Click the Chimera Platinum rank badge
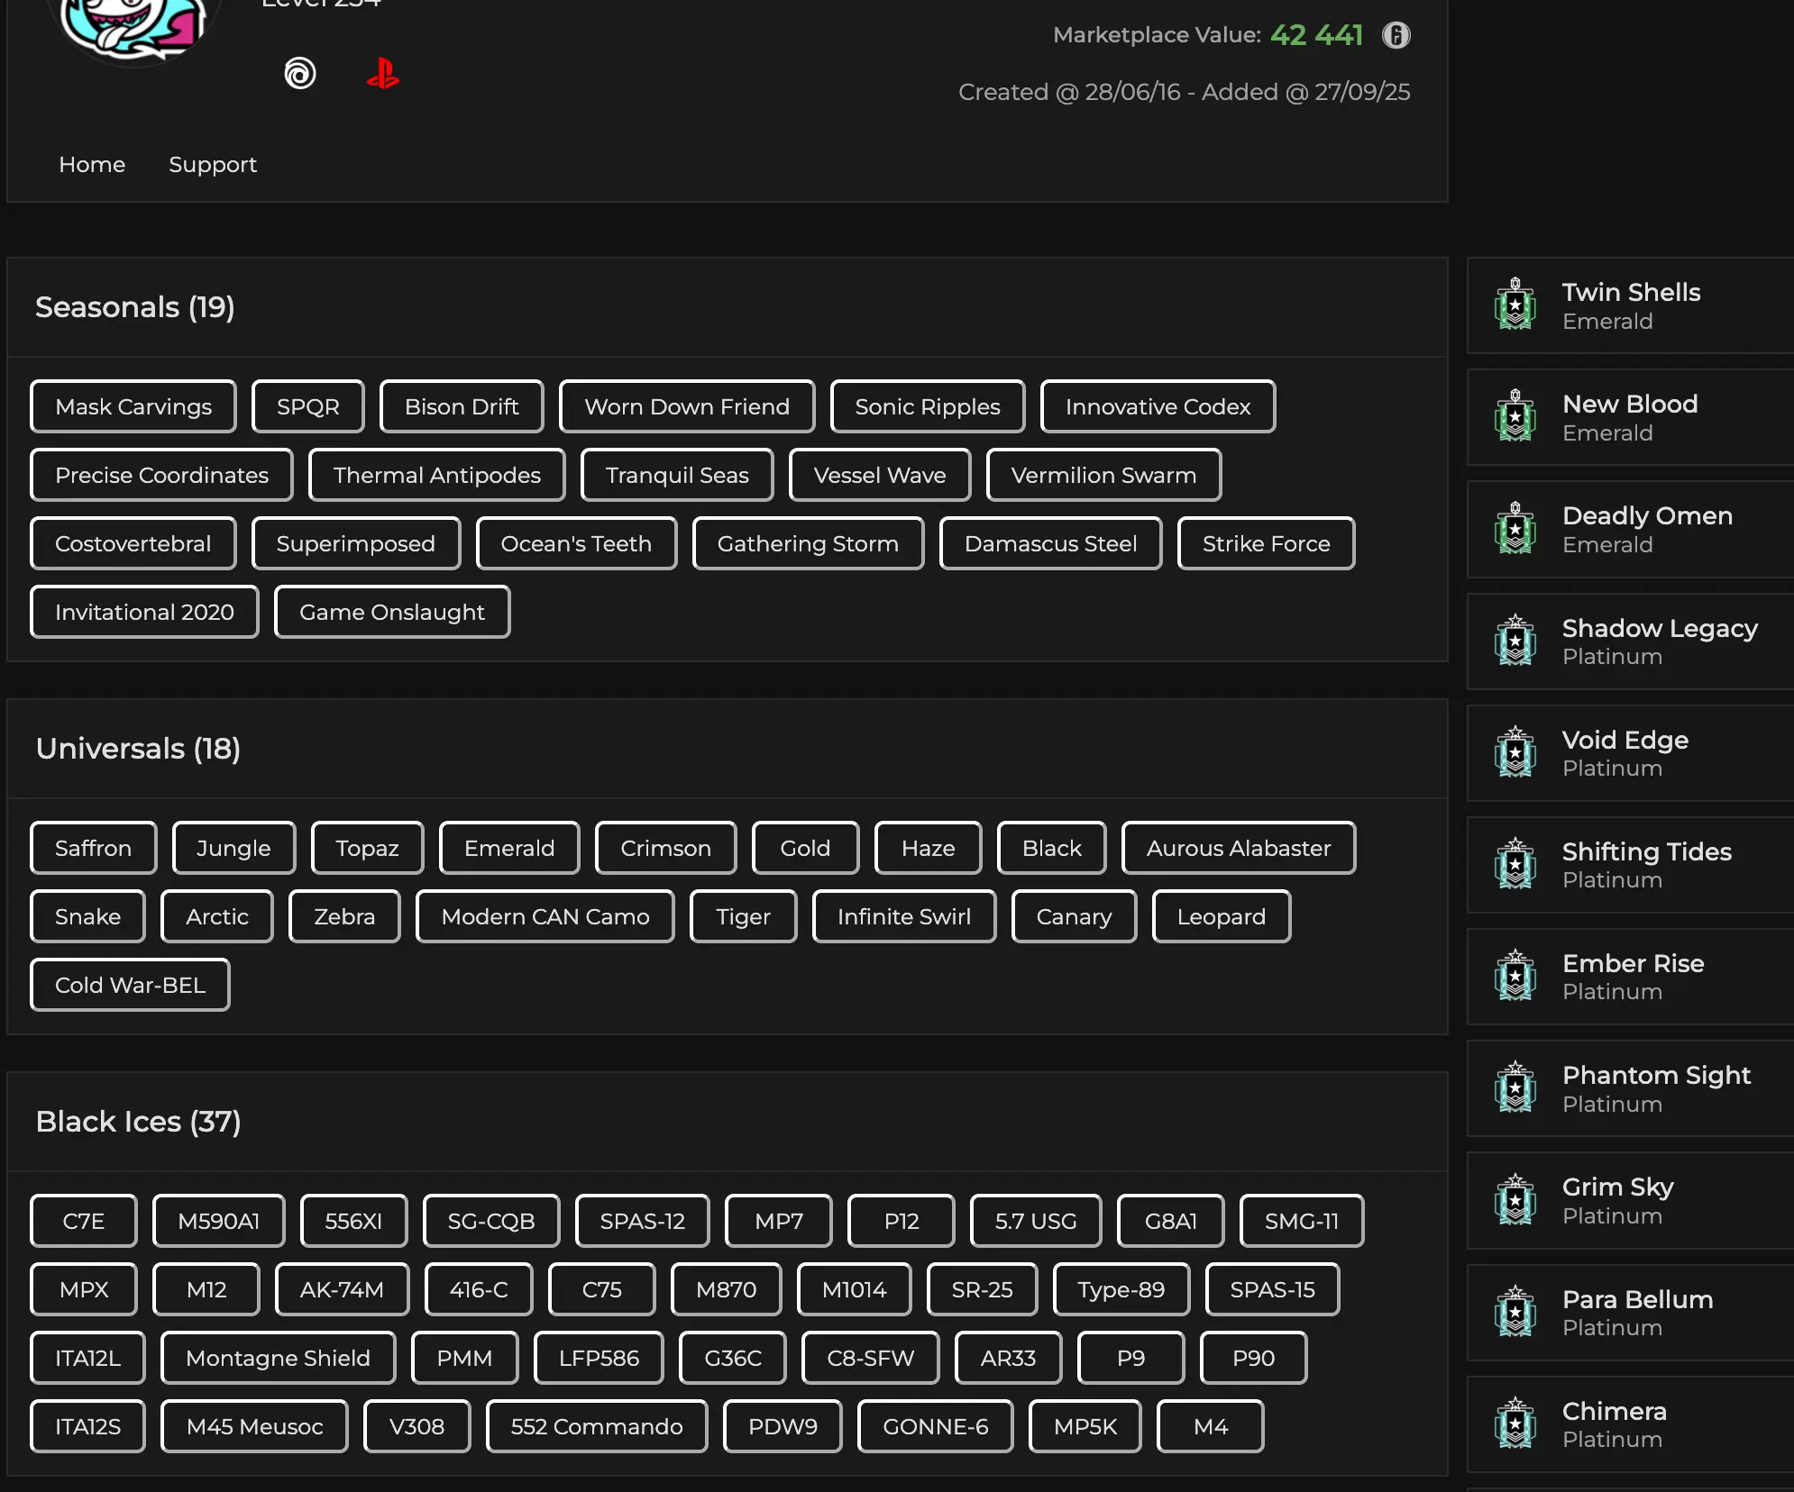The image size is (1794, 1492). pos(1515,1424)
